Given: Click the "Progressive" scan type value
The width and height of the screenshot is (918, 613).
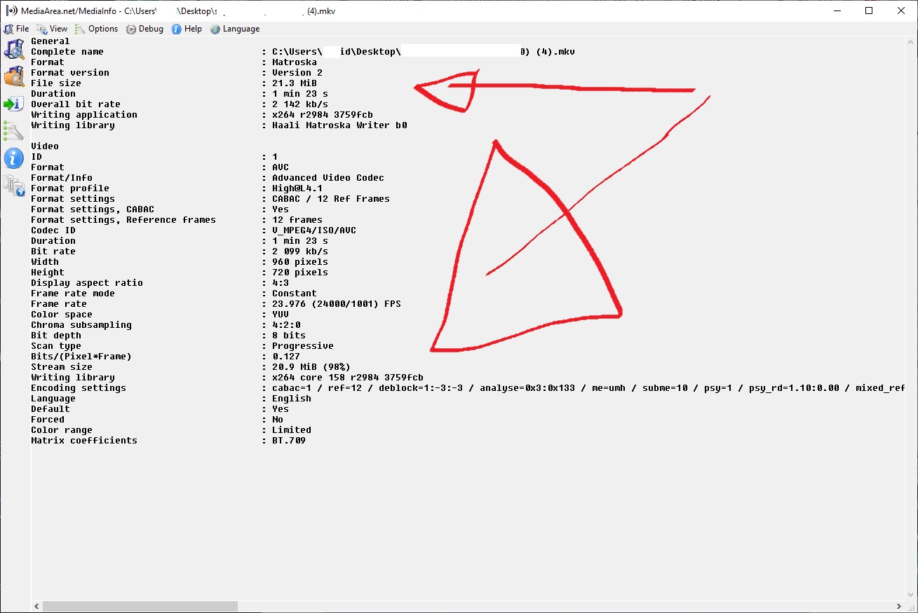Looking at the screenshot, I should pyautogui.click(x=303, y=346).
